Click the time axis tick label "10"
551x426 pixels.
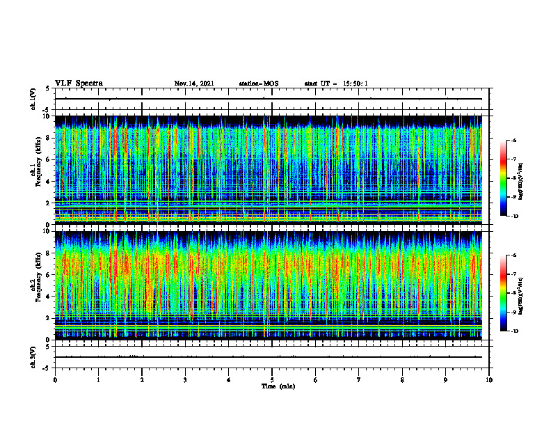(x=489, y=380)
